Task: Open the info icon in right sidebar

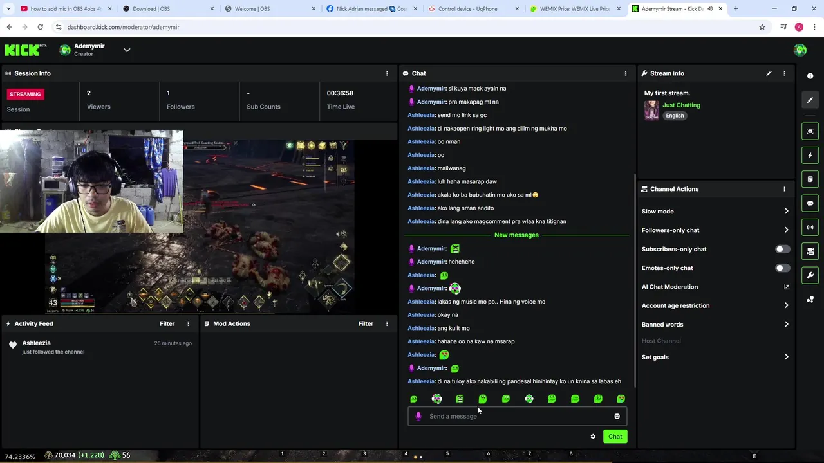Action: (x=810, y=76)
